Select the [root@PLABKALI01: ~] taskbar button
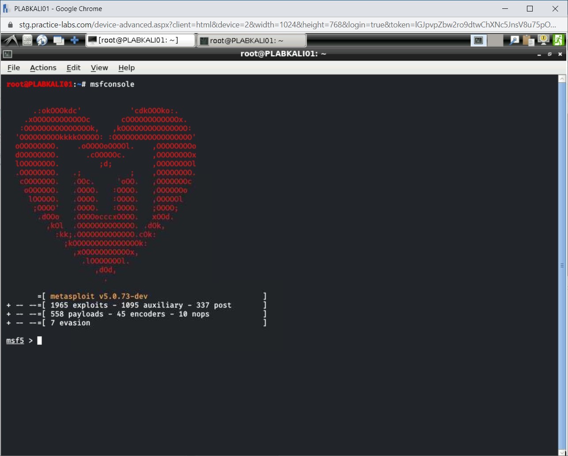 click(140, 41)
